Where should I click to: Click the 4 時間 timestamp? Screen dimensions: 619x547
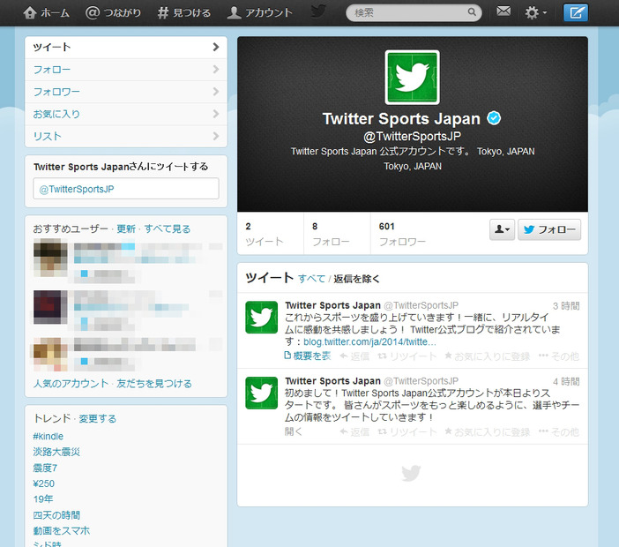point(566,382)
